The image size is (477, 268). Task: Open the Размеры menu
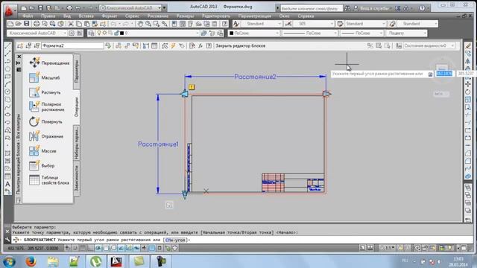tap(185, 16)
